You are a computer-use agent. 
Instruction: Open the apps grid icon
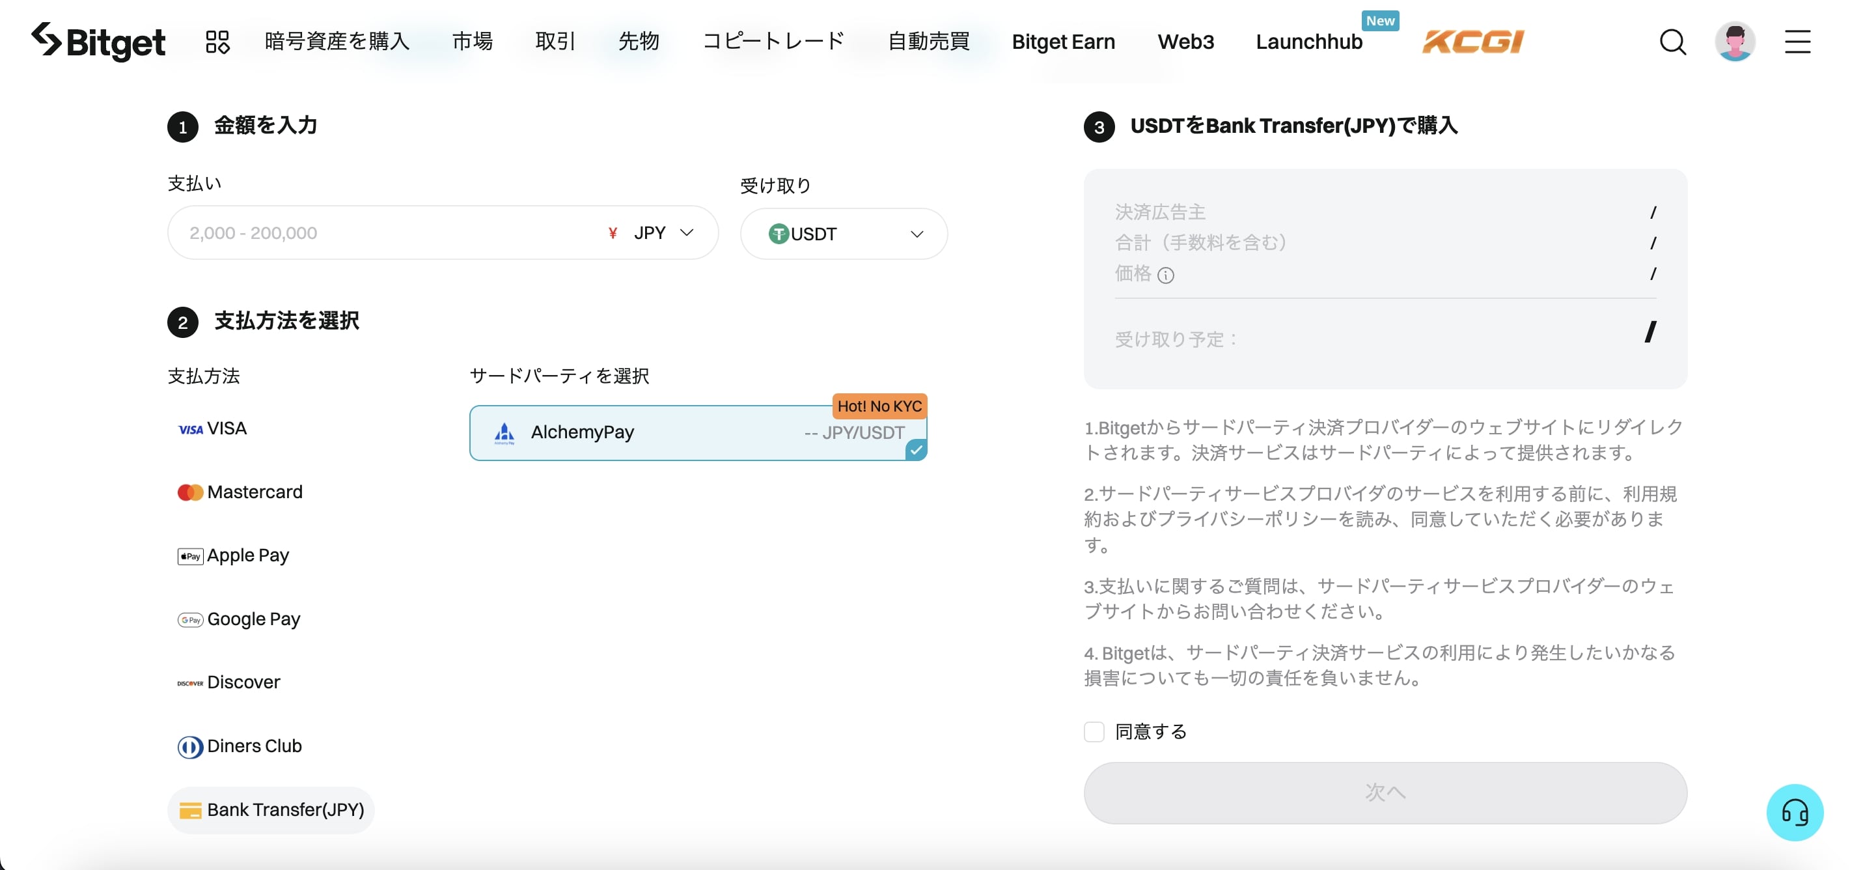coord(217,42)
